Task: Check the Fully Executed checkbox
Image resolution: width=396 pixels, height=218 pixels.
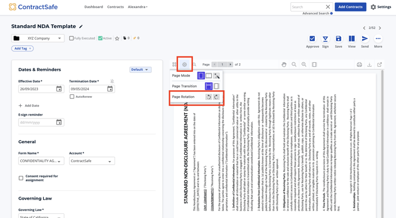Action: [71, 39]
